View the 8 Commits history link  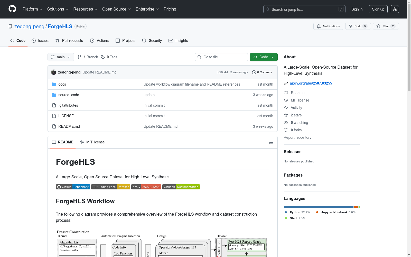[x=262, y=72]
